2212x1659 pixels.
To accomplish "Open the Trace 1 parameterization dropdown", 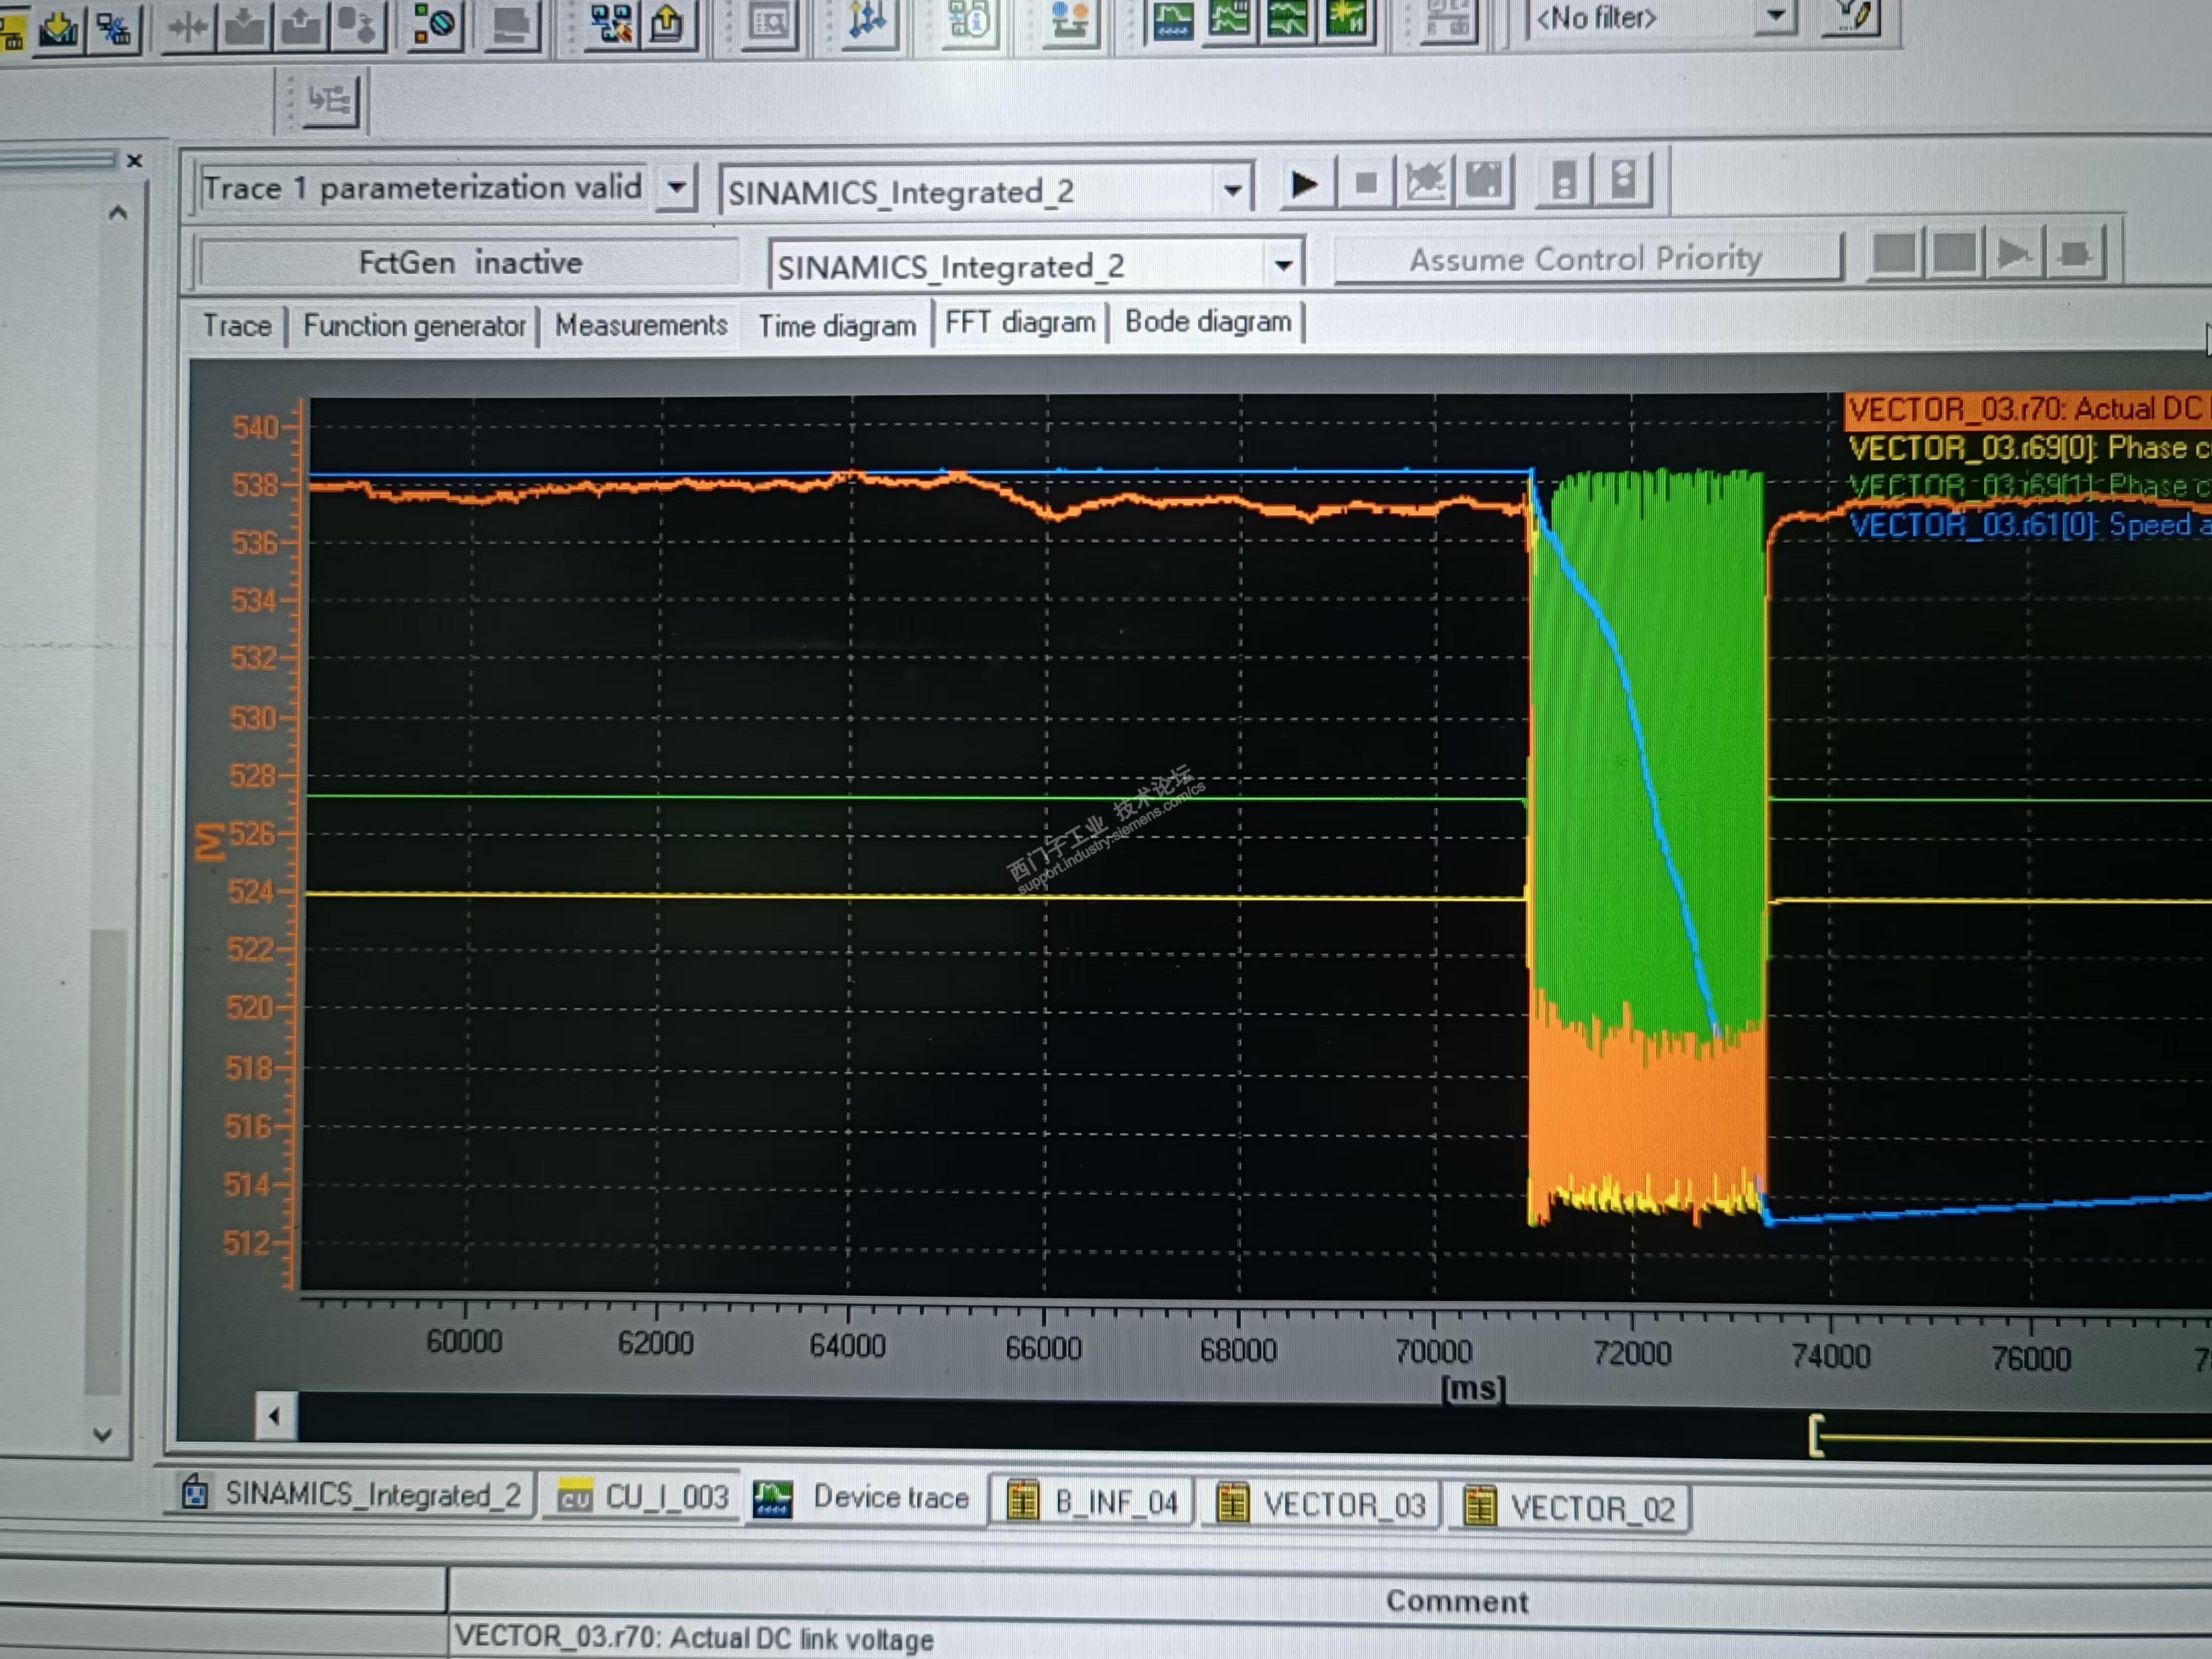I will point(677,187).
